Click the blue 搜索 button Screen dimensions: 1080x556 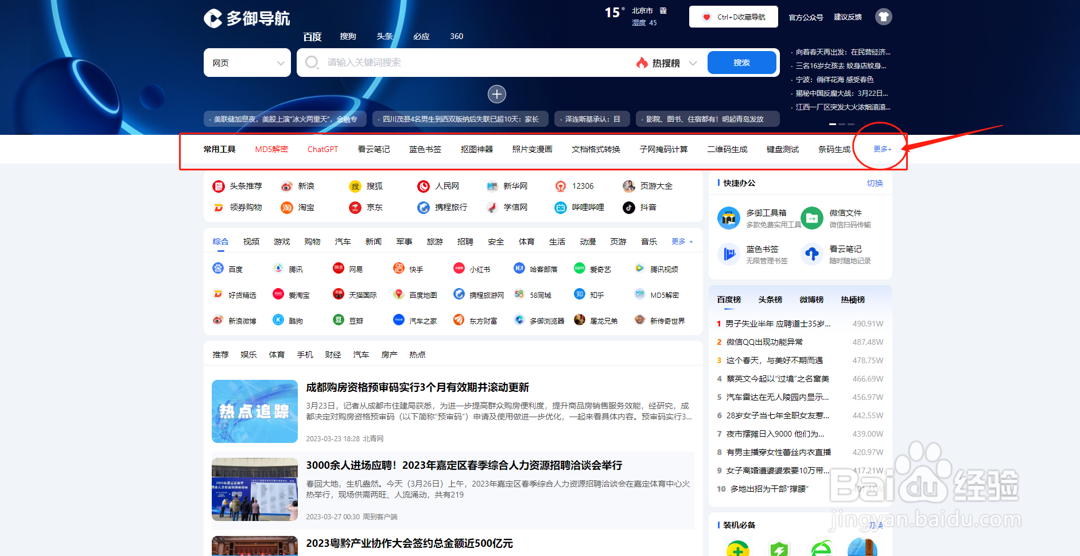coord(742,63)
